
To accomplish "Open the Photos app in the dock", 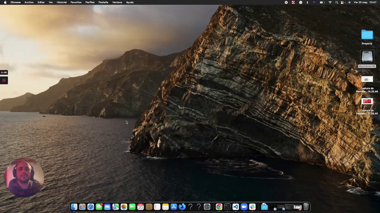I will [124, 207].
